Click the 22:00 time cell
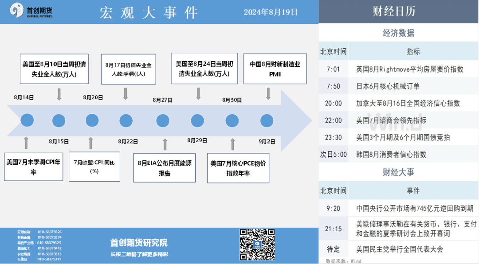This screenshot has width=479, height=264. (x=333, y=120)
